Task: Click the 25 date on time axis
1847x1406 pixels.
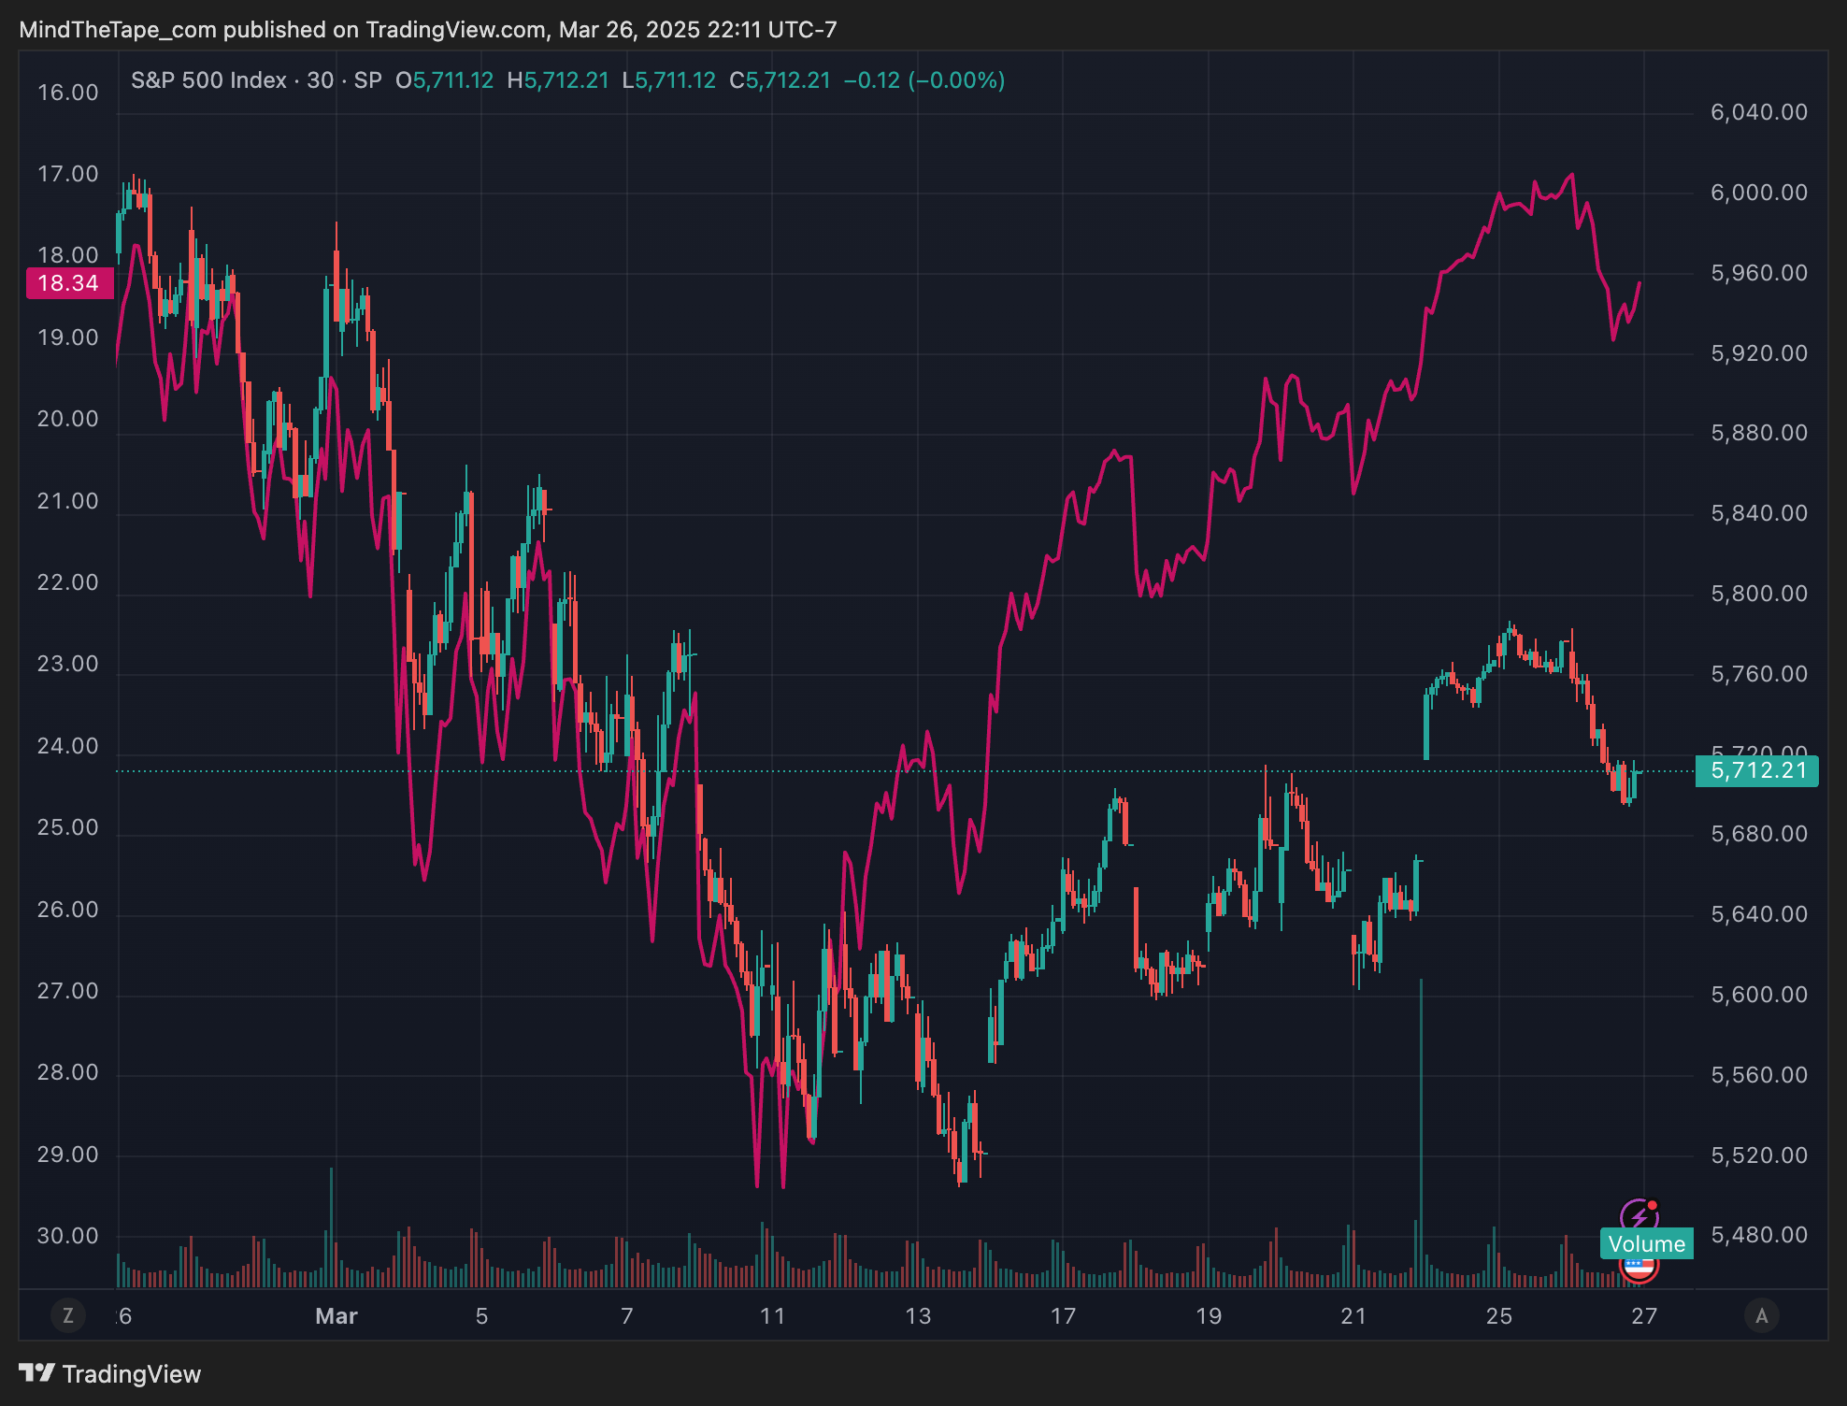Action: (x=1498, y=1316)
